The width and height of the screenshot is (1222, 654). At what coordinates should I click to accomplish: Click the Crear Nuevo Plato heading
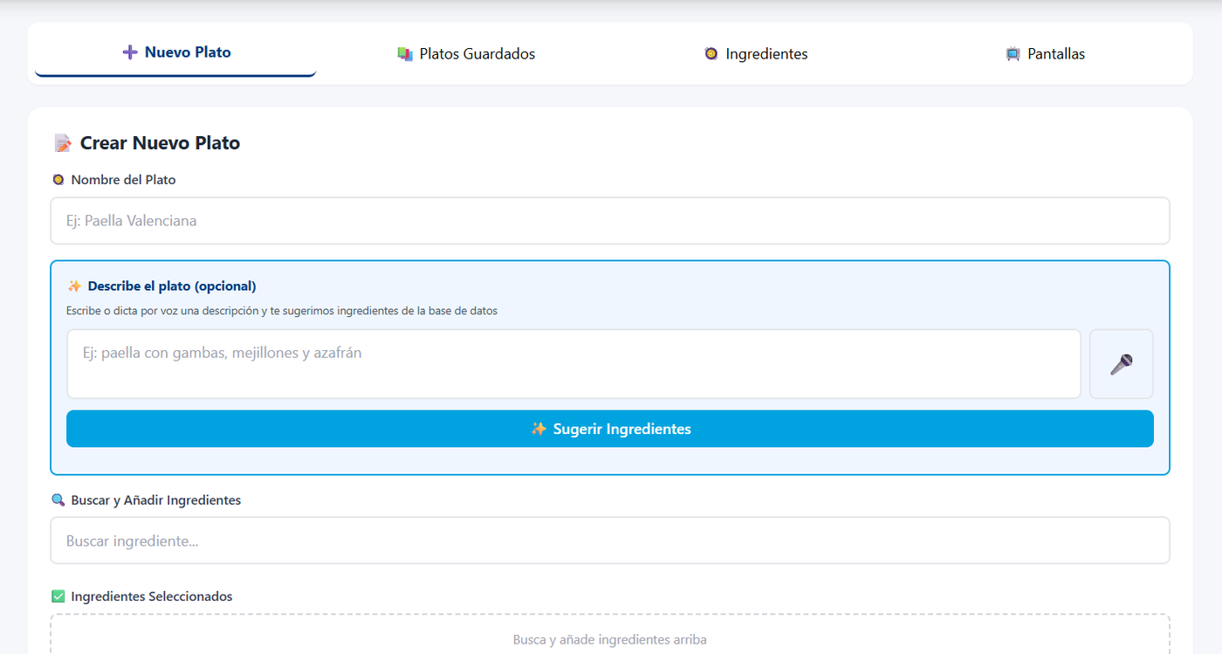click(x=160, y=143)
